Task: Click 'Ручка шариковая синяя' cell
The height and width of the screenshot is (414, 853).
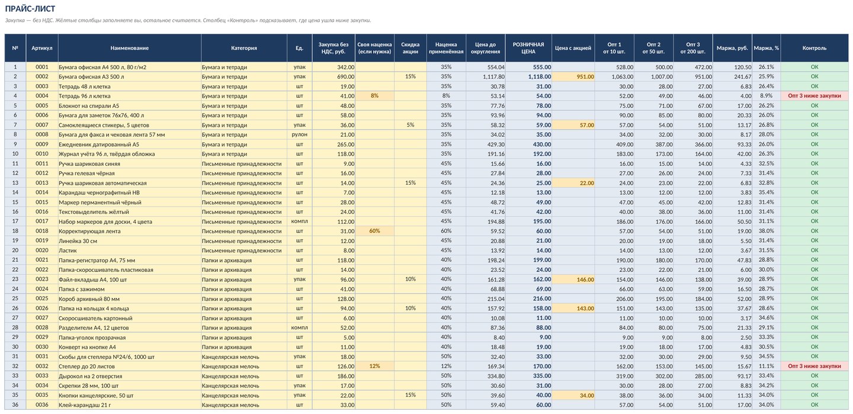Action: coord(129,163)
